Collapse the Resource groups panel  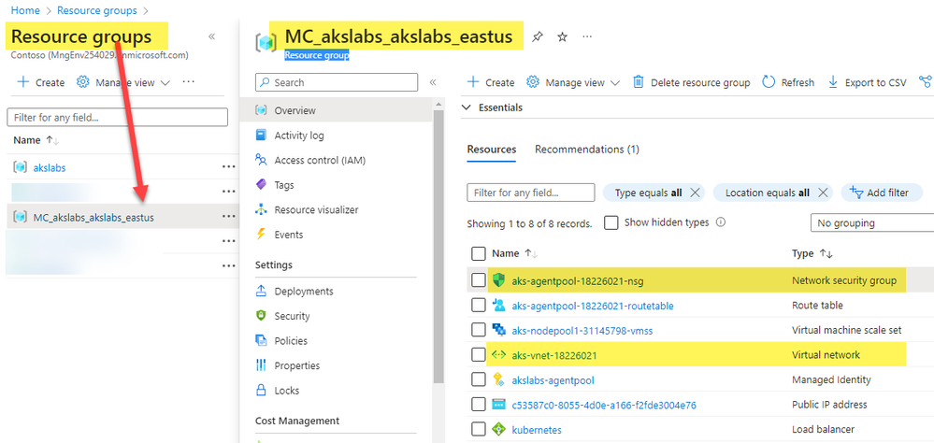pyautogui.click(x=211, y=37)
